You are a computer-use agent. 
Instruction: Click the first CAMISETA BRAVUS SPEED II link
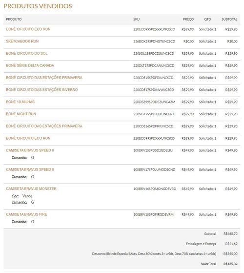pyautogui.click(x=30, y=150)
